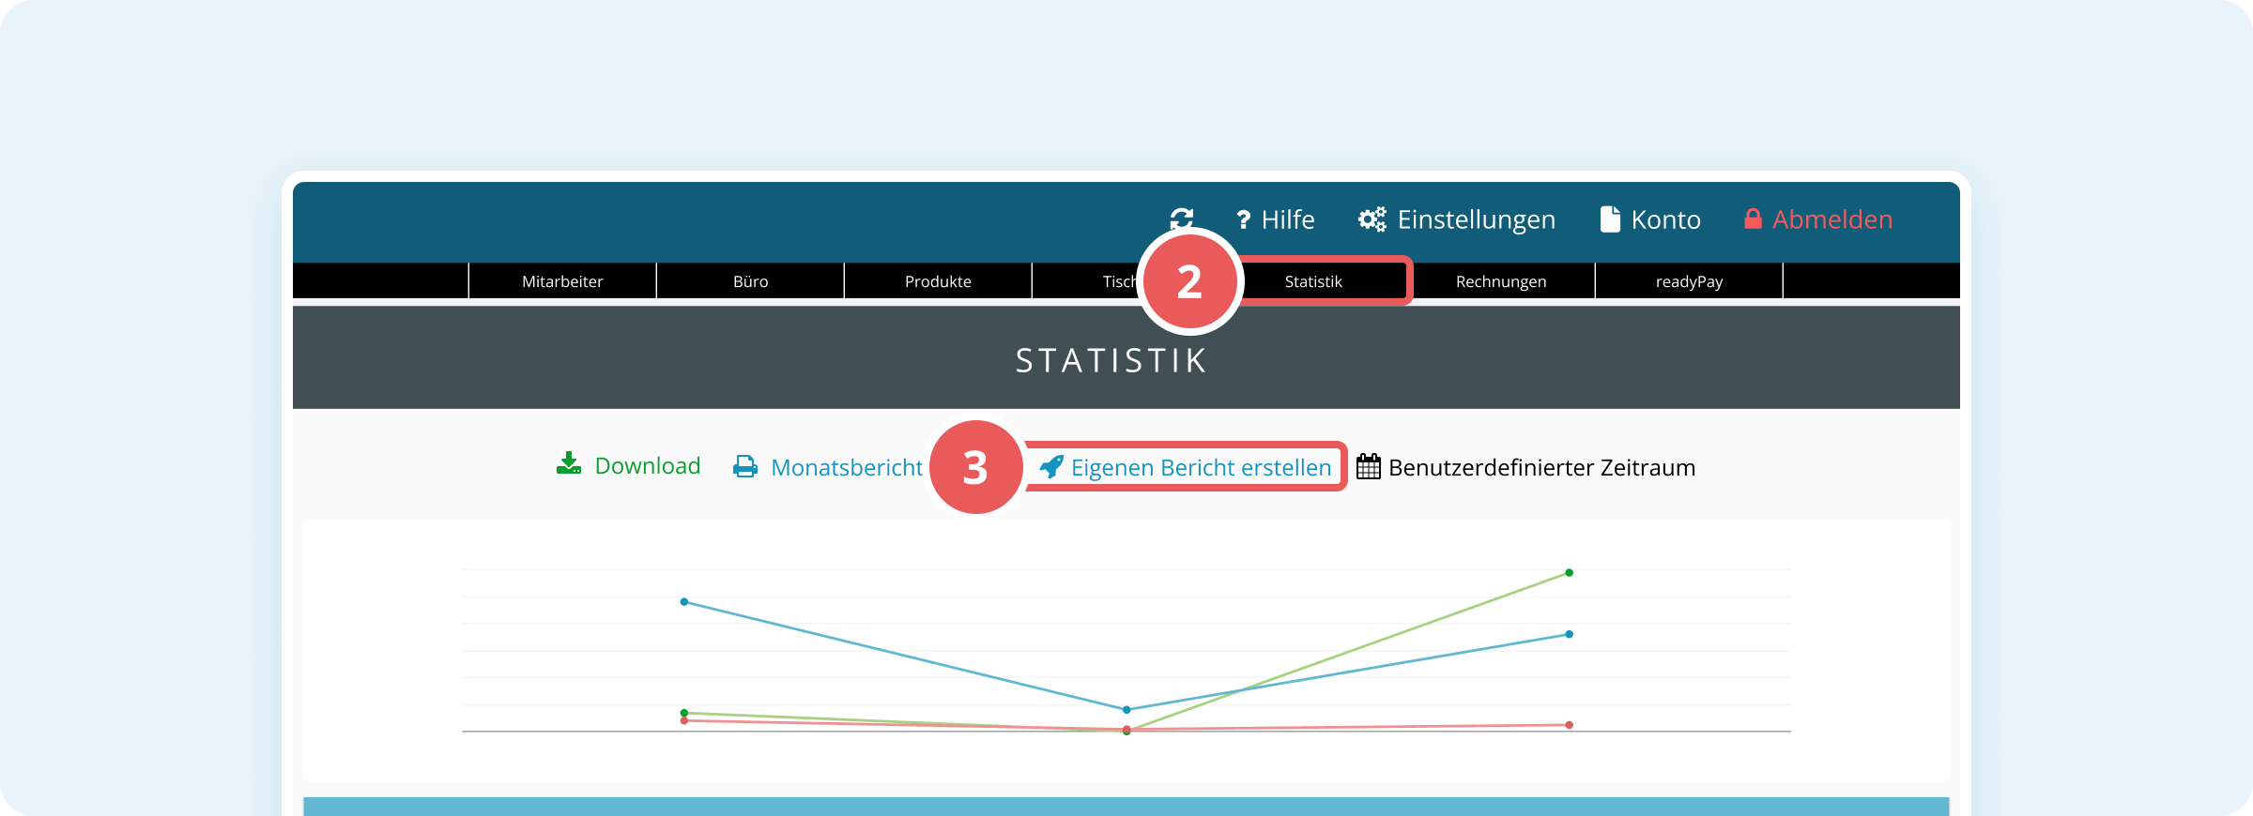Switch to the Produkte tab
Image resolution: width=2253 pixels, height=816 pixels.
click(938, 280)
